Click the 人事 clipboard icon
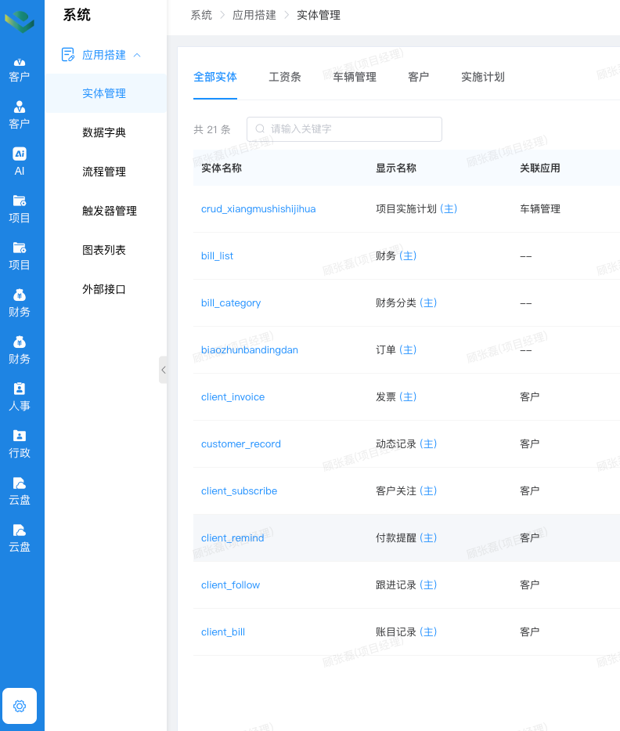 (x=20, y=389)
